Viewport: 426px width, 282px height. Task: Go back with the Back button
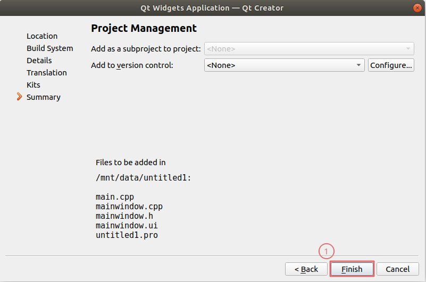(x=306, y=269)
